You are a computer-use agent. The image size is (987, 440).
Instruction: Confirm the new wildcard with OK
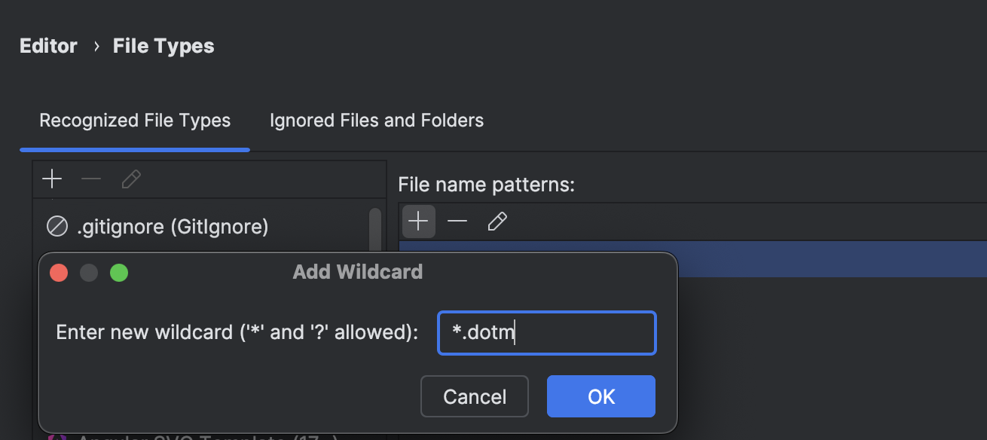(600, 396)
